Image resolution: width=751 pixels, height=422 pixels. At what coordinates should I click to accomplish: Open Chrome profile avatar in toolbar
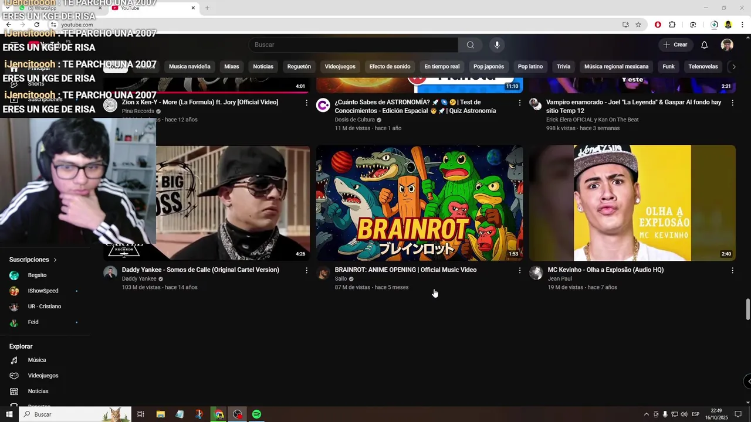click(728, 25)
